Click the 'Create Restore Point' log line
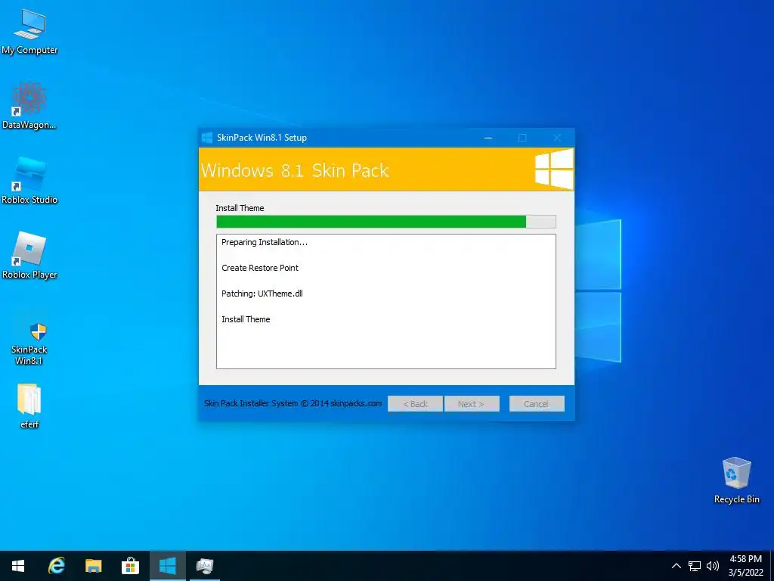Image resolution: width=774 pixels, height=581 pixels. pos(260,268)
